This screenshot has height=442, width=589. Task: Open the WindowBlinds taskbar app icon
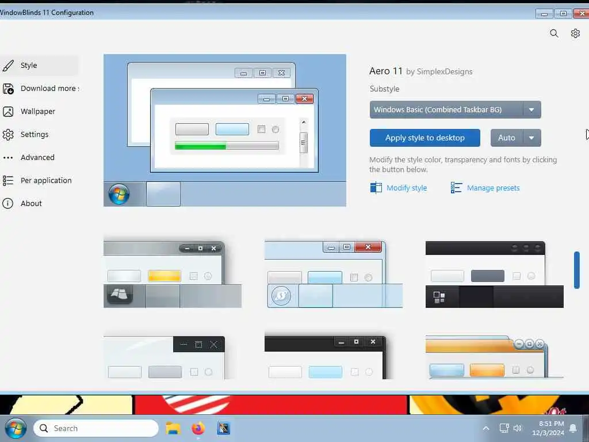pyautogui.click(x=223, y=428)
